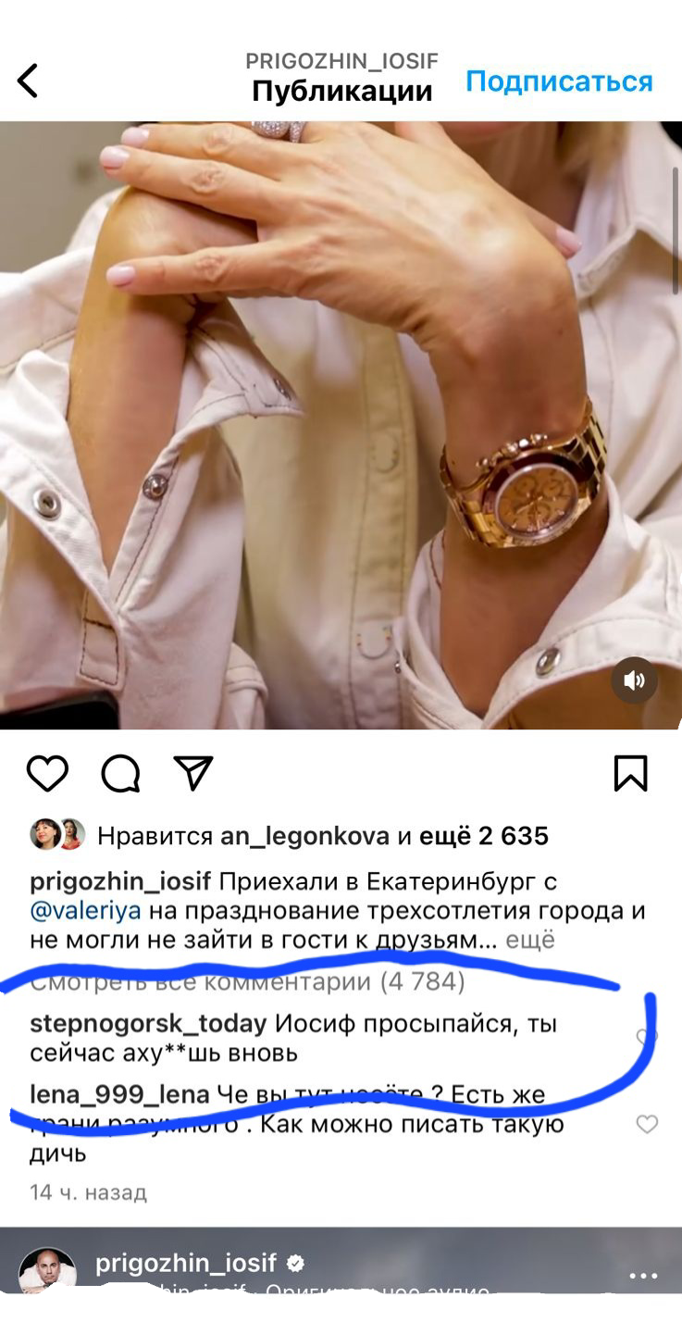
Task: Open the prigozhin_iosif username in the caption
Action: 120,882
